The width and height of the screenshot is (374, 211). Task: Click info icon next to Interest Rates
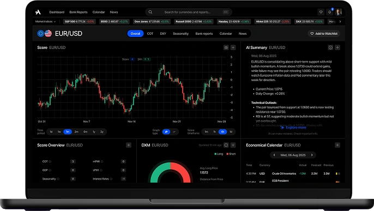click(111, 179)
